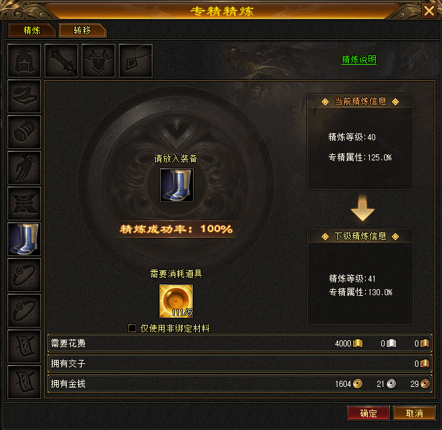
Task: Open the 精炼说明 help link
Action: (359, 59)
